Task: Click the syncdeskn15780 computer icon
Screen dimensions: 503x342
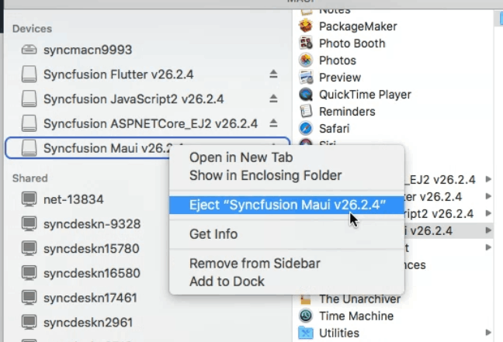Action: coord(29,248)
